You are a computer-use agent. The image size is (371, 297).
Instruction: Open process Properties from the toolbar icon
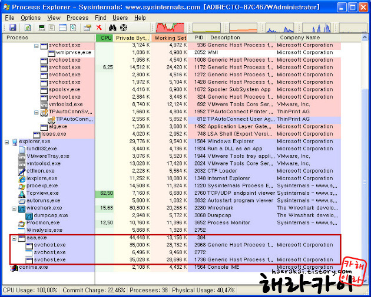point(87,28)
